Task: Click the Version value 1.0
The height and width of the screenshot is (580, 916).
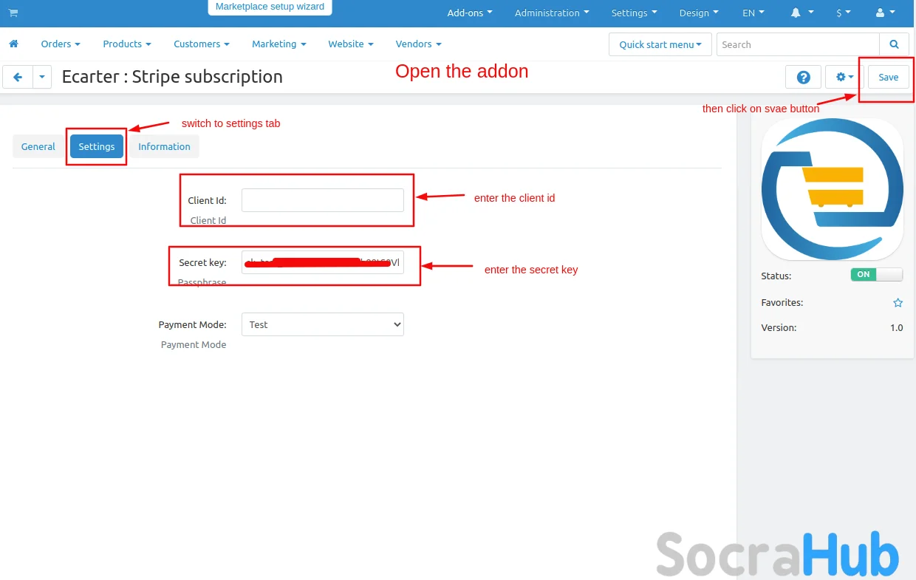Action: [897, 327]
